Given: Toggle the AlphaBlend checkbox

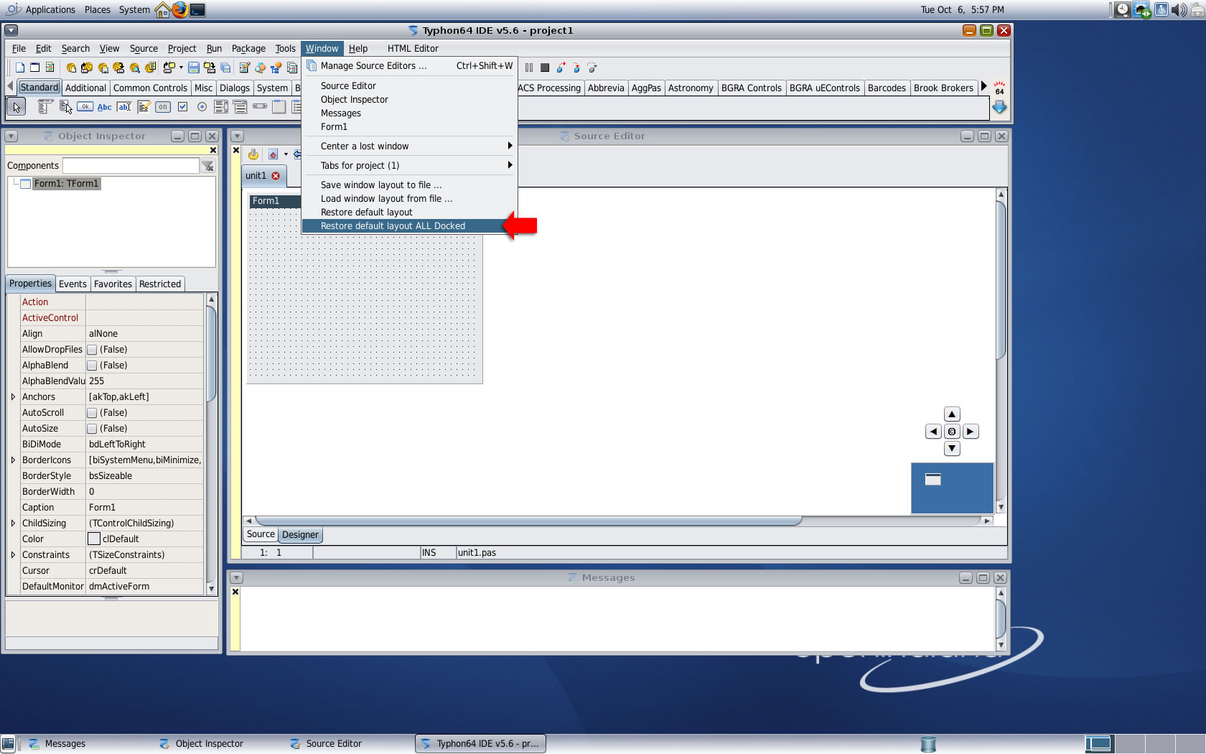Looking at the screenshot, I should coord(92,366).
